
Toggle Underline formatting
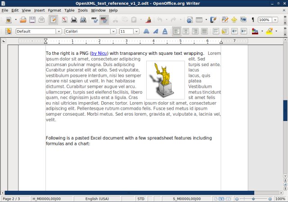coord(165,31)
